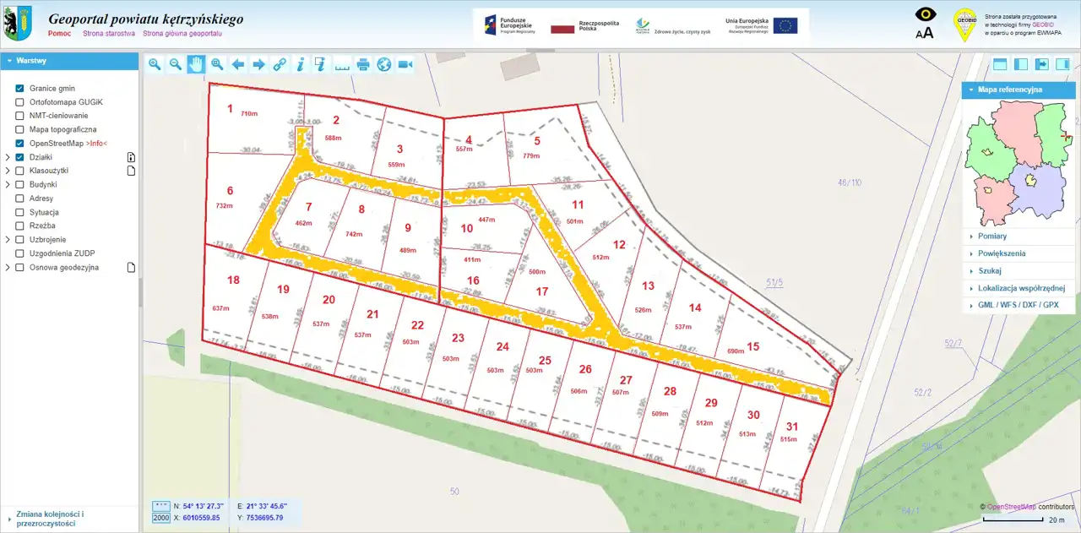Click the zoom out magnifier tool
This screenshot has height=533, width=1081.
(176, 64)
